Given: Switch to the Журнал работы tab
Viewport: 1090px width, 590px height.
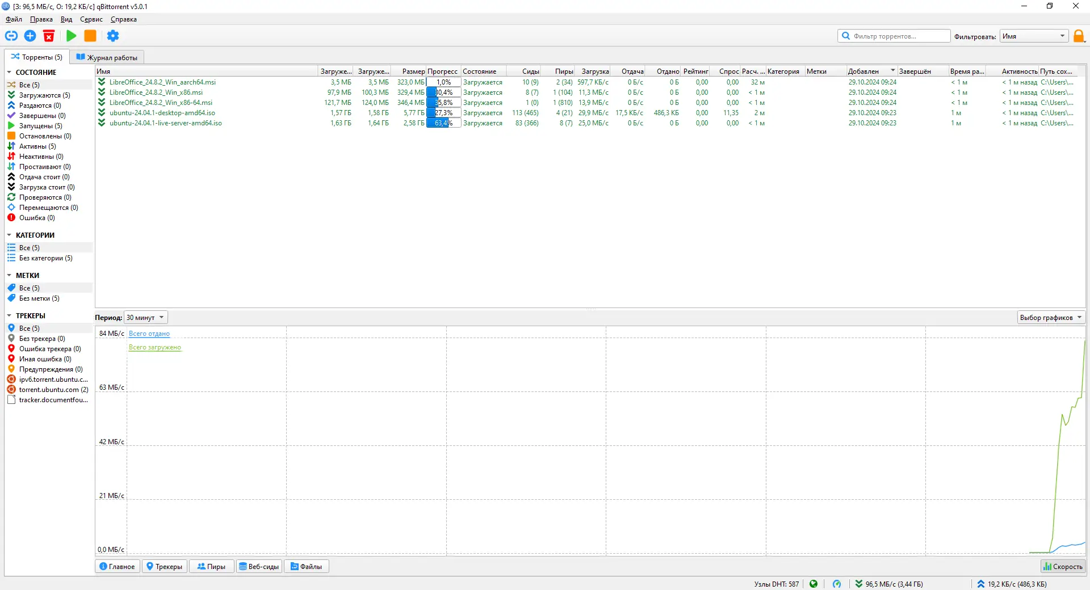Looking at the screenshot, I should click(x=107, y=57).
